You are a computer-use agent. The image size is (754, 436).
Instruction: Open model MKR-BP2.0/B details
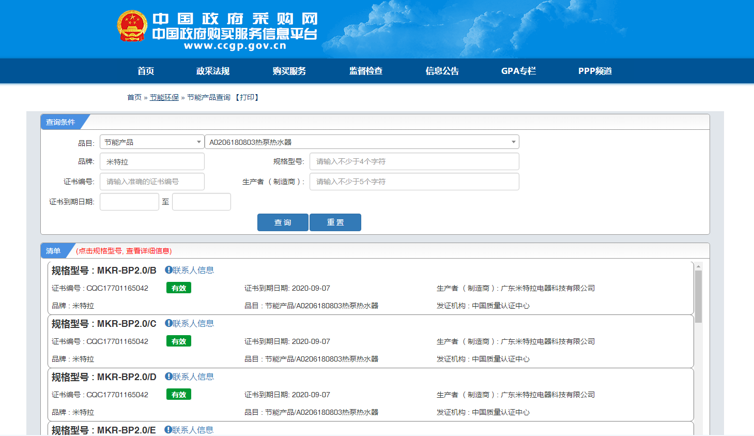(104, 270)
